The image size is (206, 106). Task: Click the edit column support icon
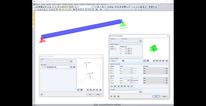pos(123,61)
